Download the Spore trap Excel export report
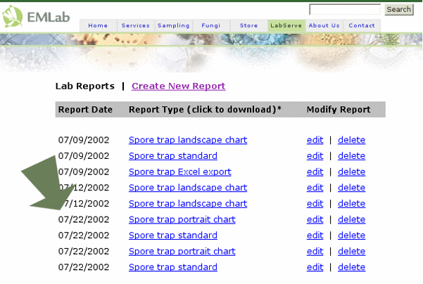This screenshot has height=284, width=423. click(x=180, y=172)
